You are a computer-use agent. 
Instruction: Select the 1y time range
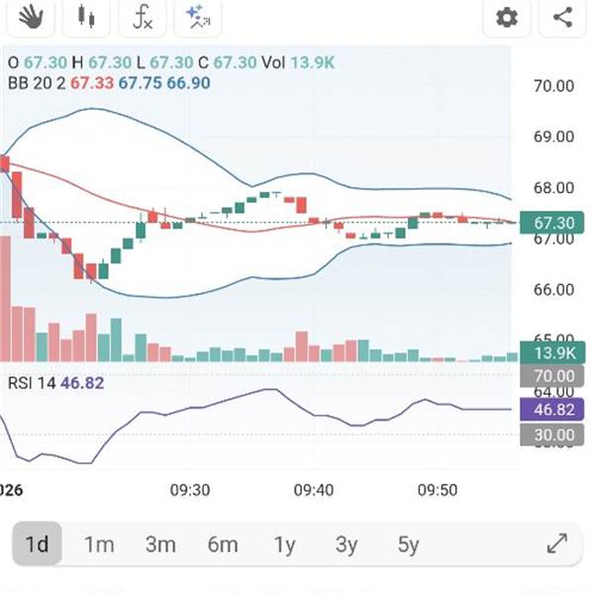285,544
